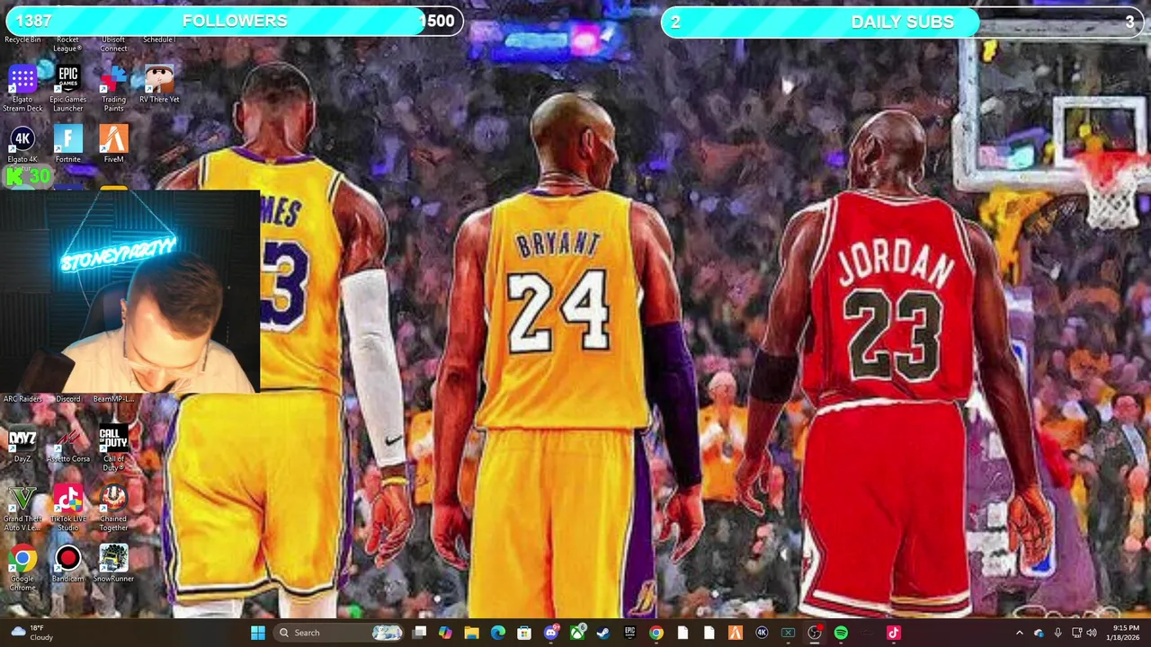Select the Call of Duty desktop shortcut
1151x647 pixels.
113,448
